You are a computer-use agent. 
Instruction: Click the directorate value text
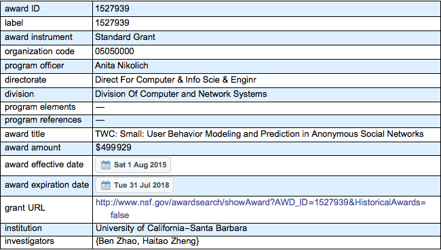[176, 80]
